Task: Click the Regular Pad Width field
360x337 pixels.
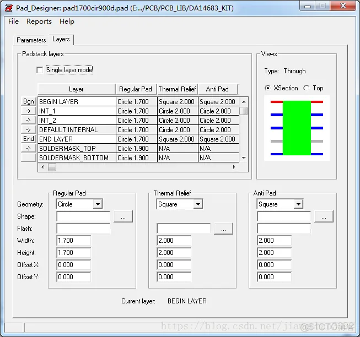Action: click(x=74, y=241)
